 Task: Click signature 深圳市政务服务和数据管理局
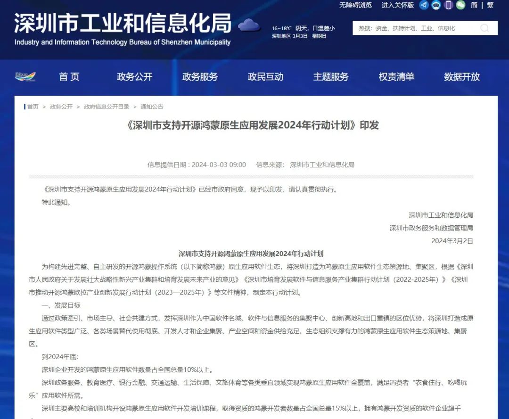(x=431, y=228)
